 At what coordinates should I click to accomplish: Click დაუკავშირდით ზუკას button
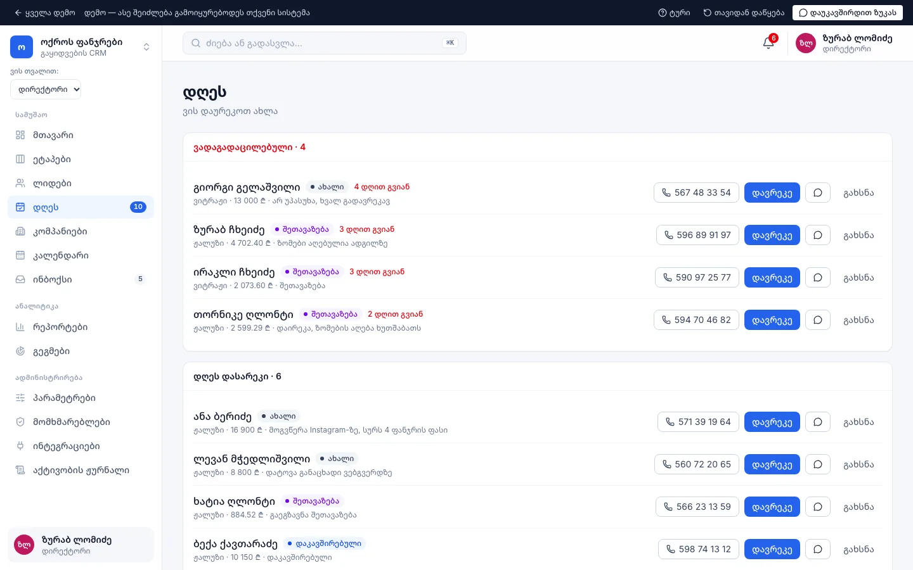tap(848, 13)
